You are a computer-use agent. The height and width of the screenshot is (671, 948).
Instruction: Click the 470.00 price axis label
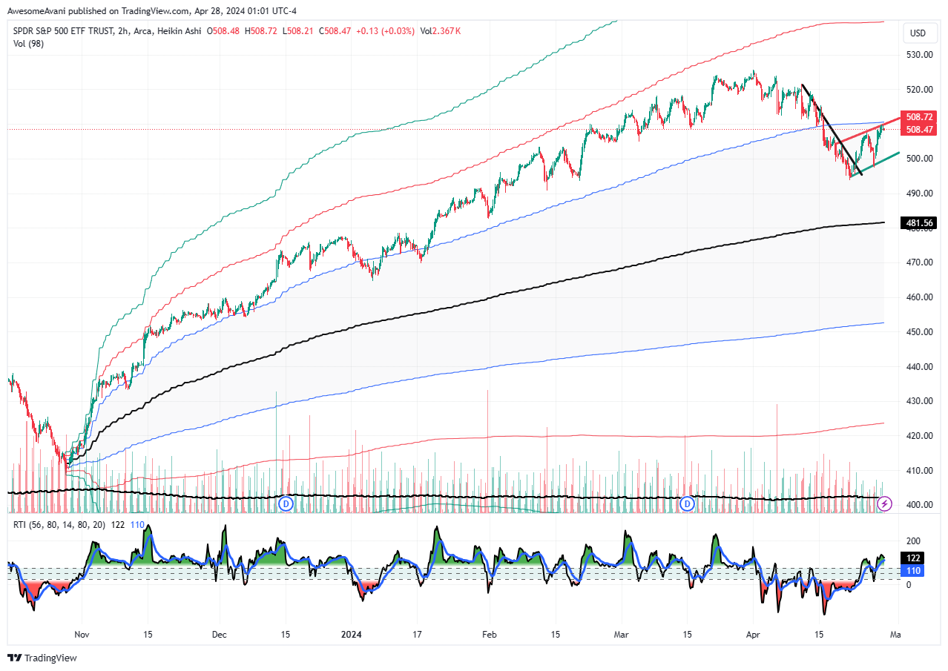(918, 262)
